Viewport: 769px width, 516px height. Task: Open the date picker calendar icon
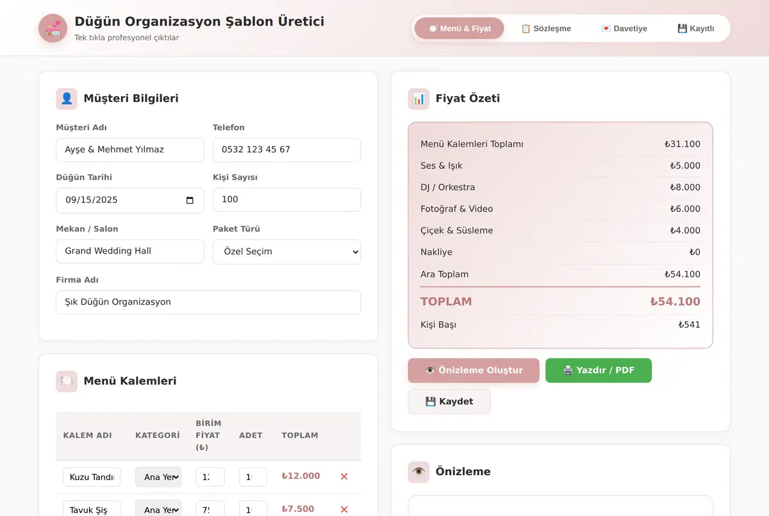point(190,200)
